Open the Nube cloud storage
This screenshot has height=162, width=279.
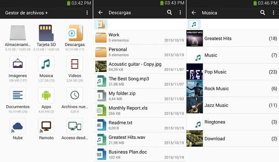tap(18, 126)
